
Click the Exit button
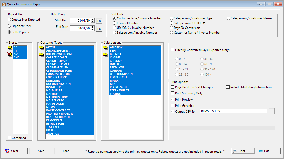click(x=268, y=151)
